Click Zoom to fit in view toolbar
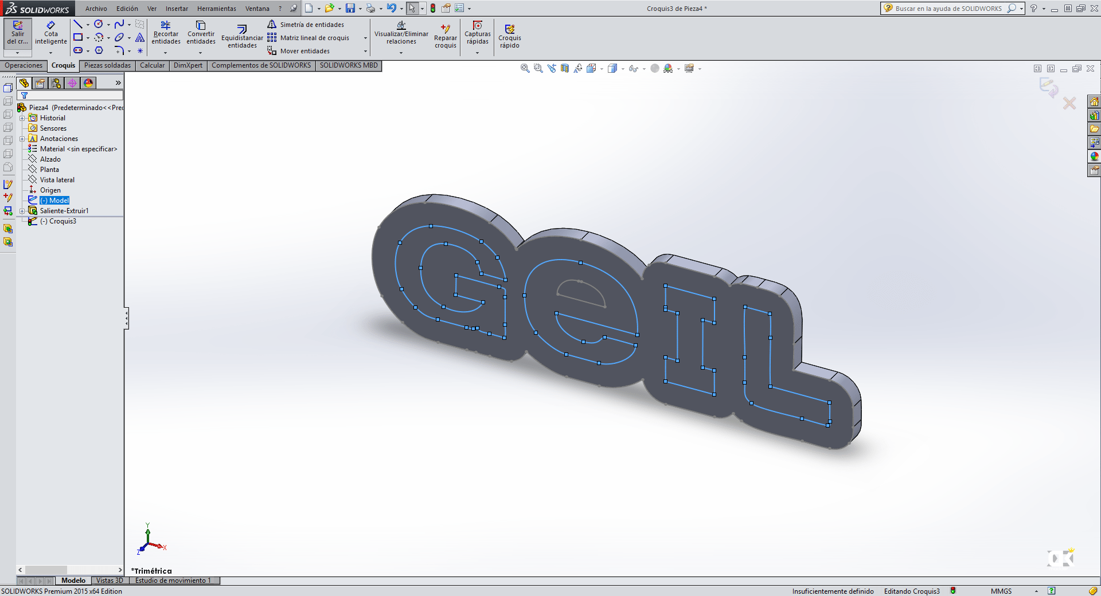This screenshot has height=596, width=1101. coord(525,68)
